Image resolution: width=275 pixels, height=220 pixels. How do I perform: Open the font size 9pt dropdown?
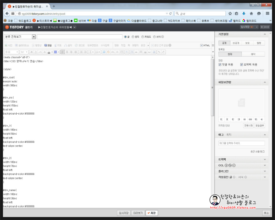(24, 52)
